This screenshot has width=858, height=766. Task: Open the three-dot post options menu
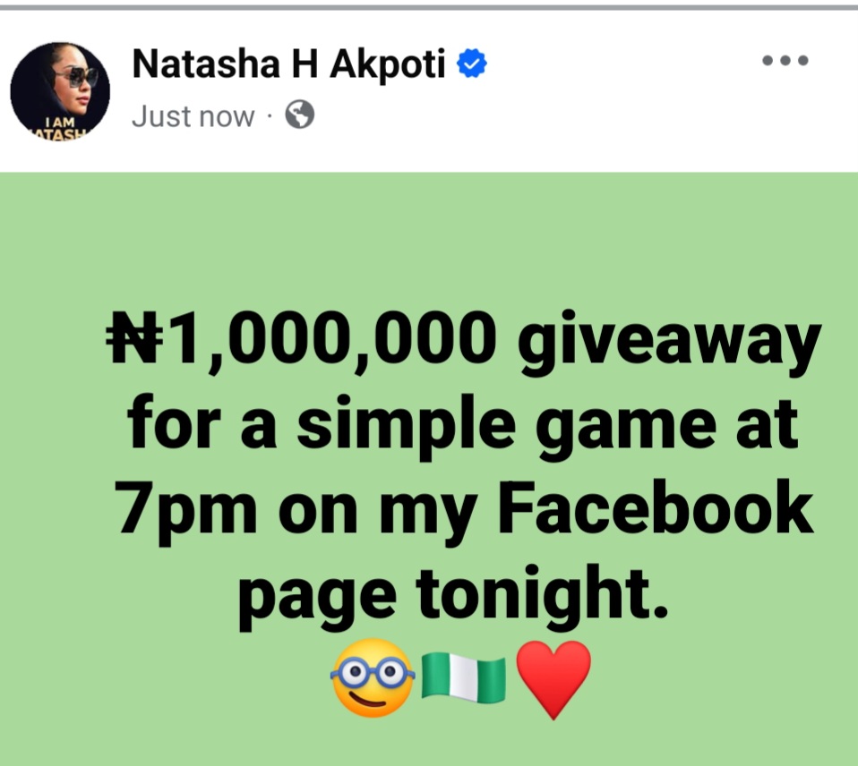pos(785,61)
